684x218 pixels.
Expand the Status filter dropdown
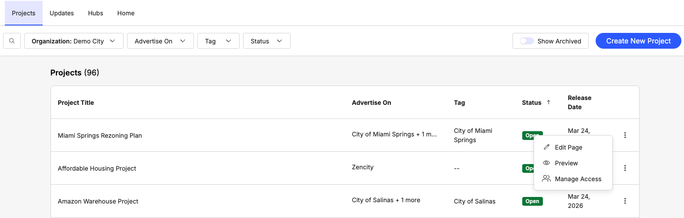266,41
